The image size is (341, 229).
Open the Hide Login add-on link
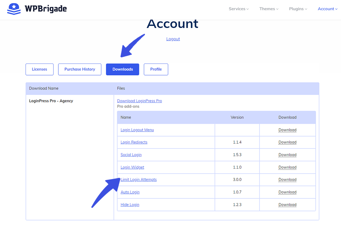point(130,205)
